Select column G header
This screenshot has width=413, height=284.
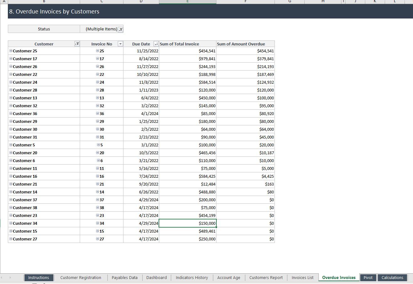(290, 2)
